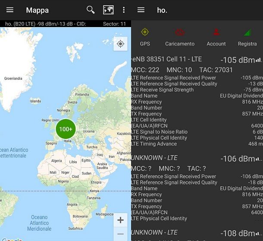This screenshot has width=263, height=241.
Task: Tap the -108 dBm UNKNOWN - LTE header
Action: coord(154,232)
